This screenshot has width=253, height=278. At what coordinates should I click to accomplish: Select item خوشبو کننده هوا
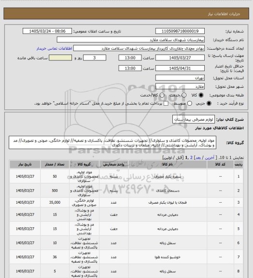126,257
